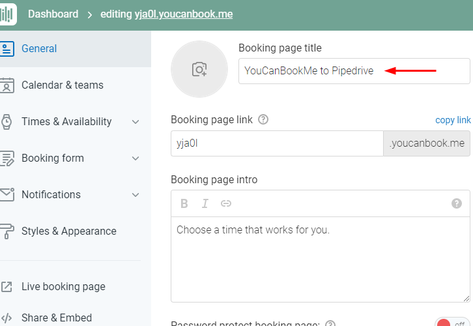
Task: Open the Booking page link help icon
Action: (x=263, y=119)
